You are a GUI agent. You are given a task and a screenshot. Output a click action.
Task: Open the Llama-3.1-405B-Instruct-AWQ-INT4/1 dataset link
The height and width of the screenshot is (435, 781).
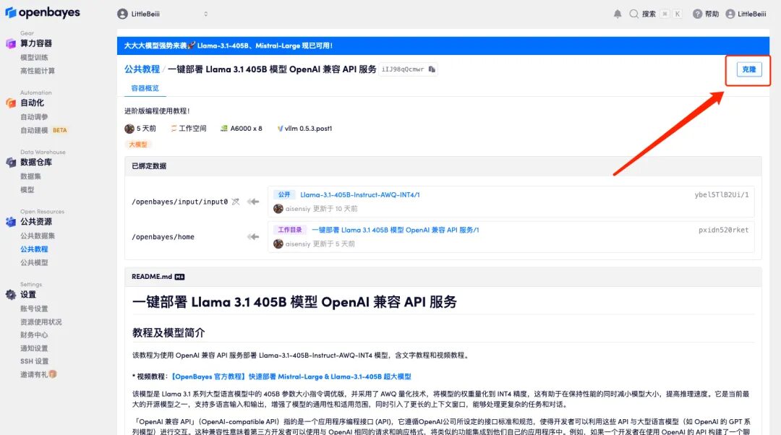pos(359,194)
